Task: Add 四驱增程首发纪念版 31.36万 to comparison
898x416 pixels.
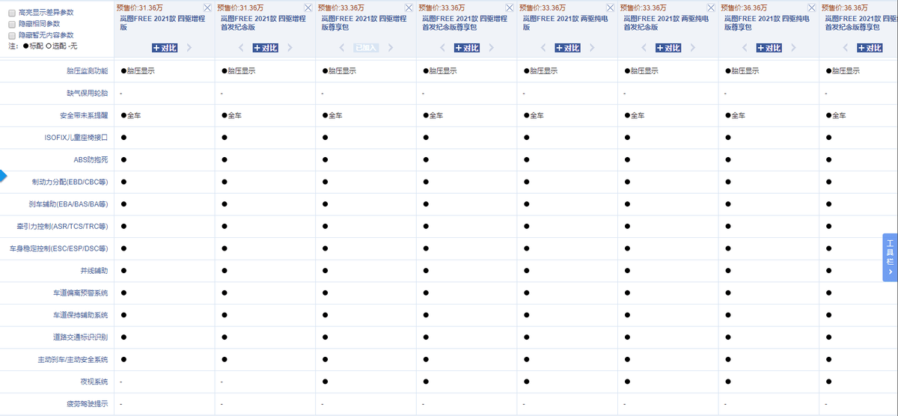Action: pos(266,48)
